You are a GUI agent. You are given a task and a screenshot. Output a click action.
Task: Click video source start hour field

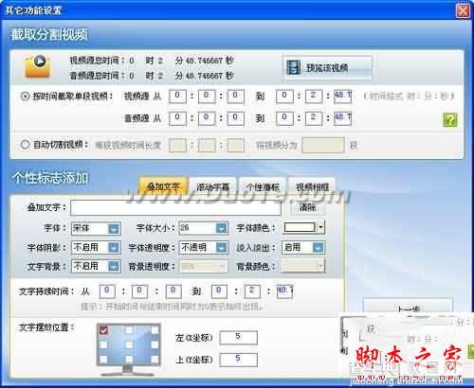click(x=177, y=97)
